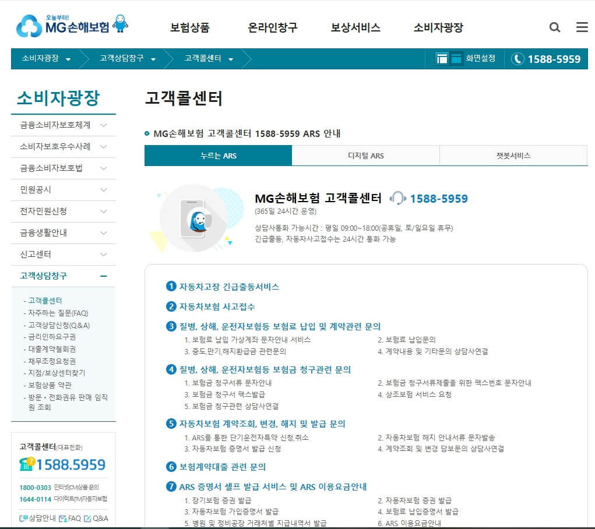Open the 소비자광장 main menu
This screenshot has height=529, width=595.
point(438,27)
